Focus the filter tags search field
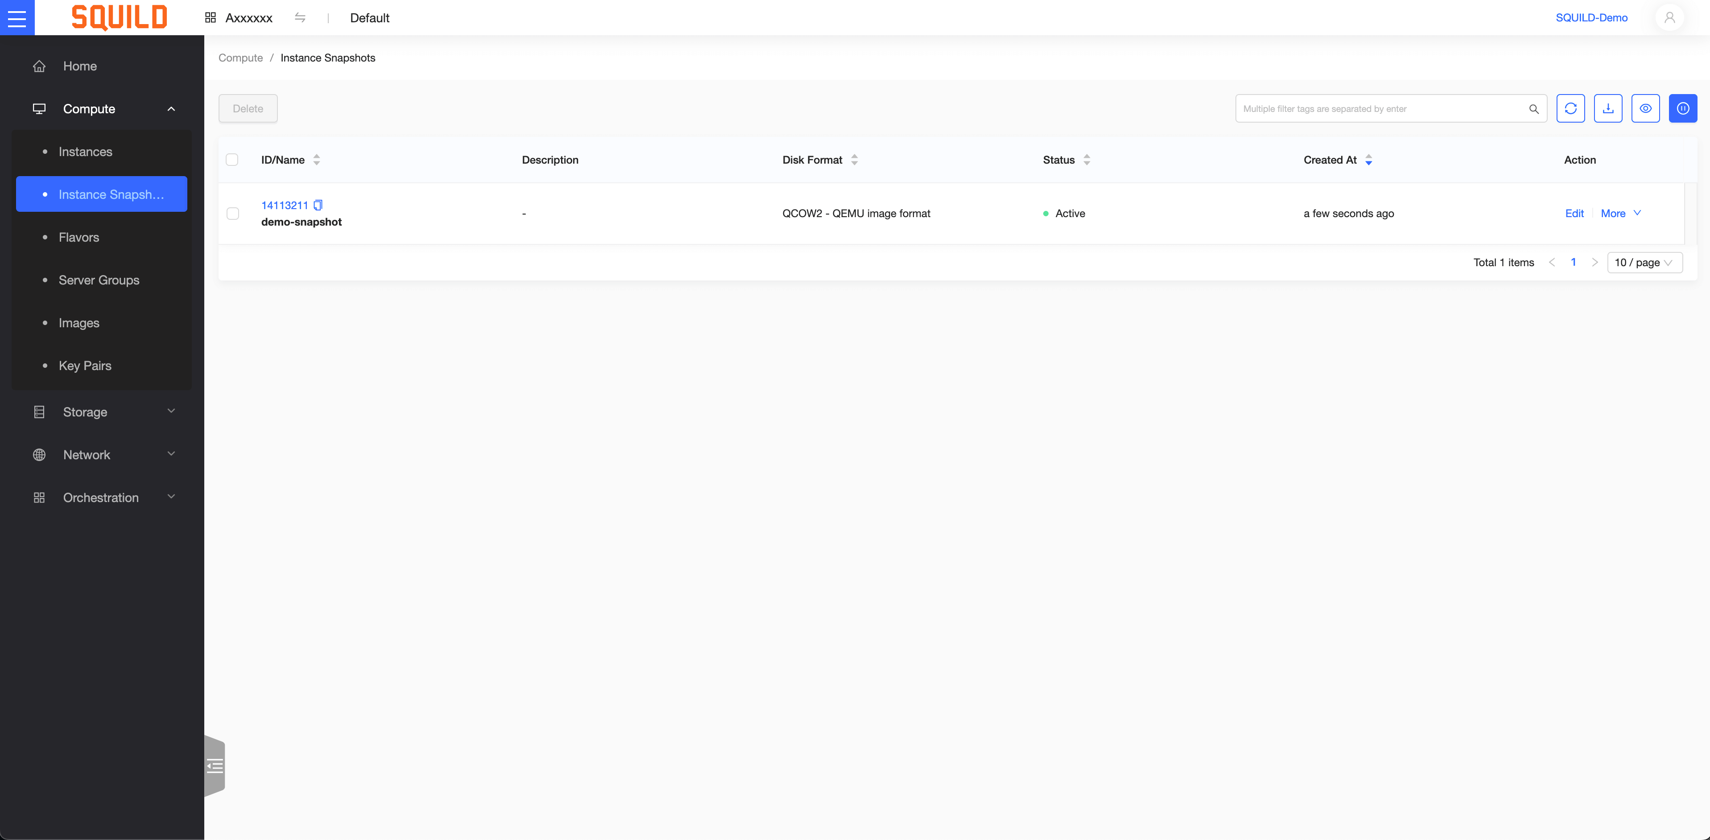The height and width of the screenshot is (840, 1710). [x=1381, y=109]
